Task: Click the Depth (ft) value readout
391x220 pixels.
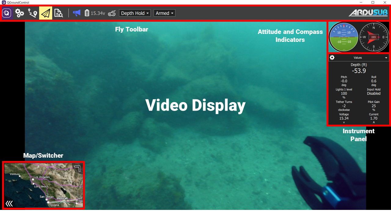Action: pyautogui.click(x=359, y=71)
